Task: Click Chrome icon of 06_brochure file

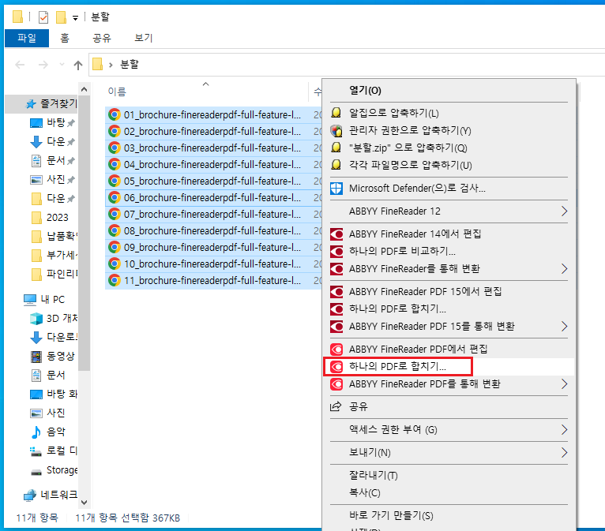Action: [x=115, y=198]
